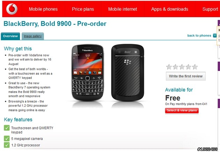The height and width of the screenshot is (152, 220).
Task: Open the Support menu
Action: pos(210,9)
